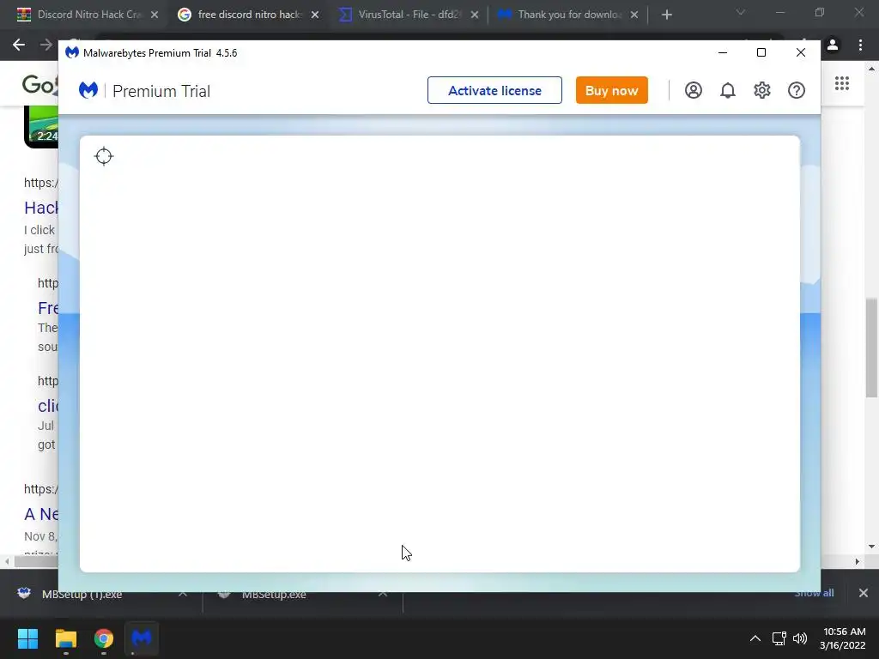This screenshot has height=659, width=879.
Task: Open Chrome profile avatar
Action: coord(833,45)
